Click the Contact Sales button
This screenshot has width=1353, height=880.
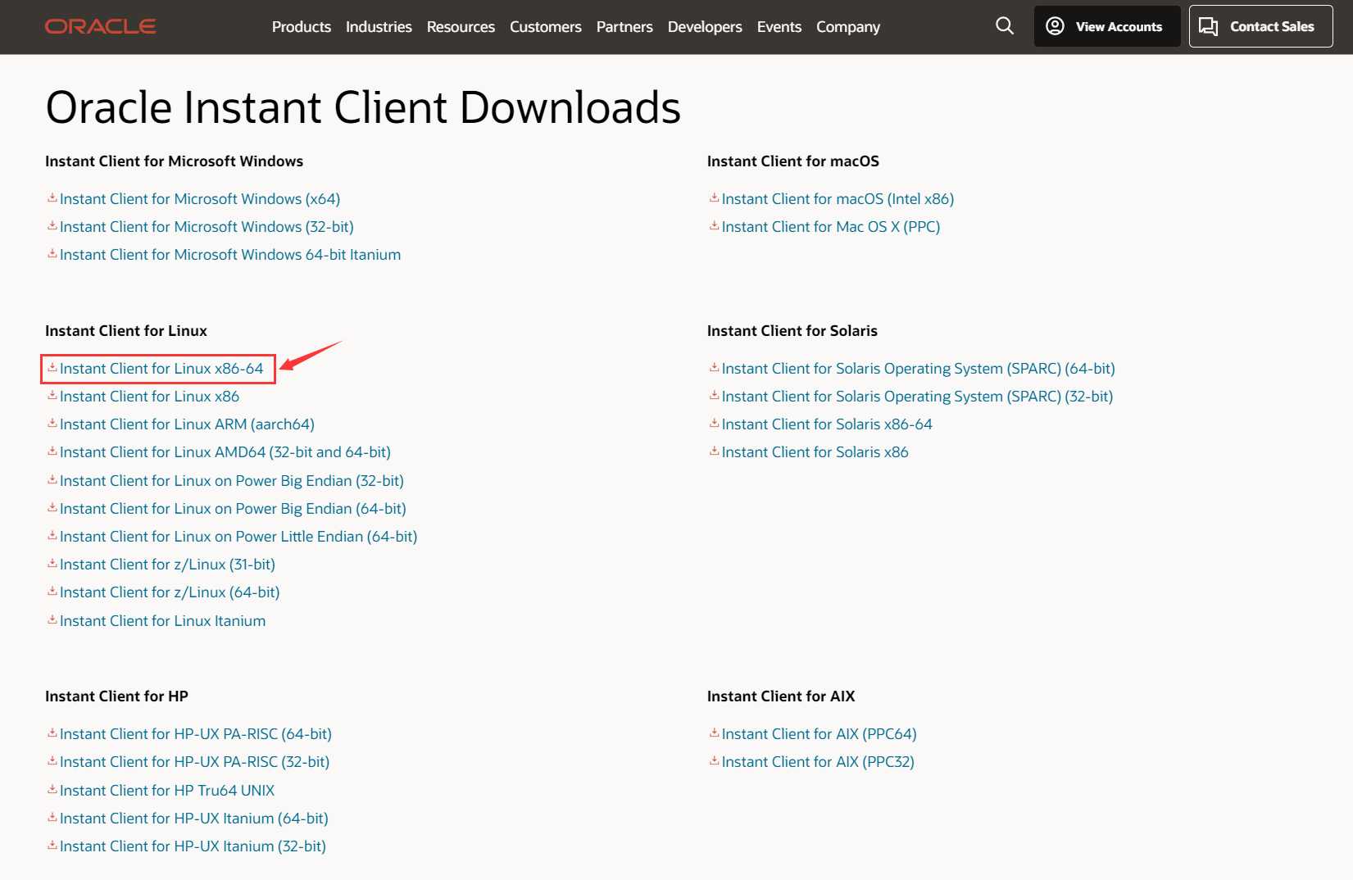[1260, 26]
